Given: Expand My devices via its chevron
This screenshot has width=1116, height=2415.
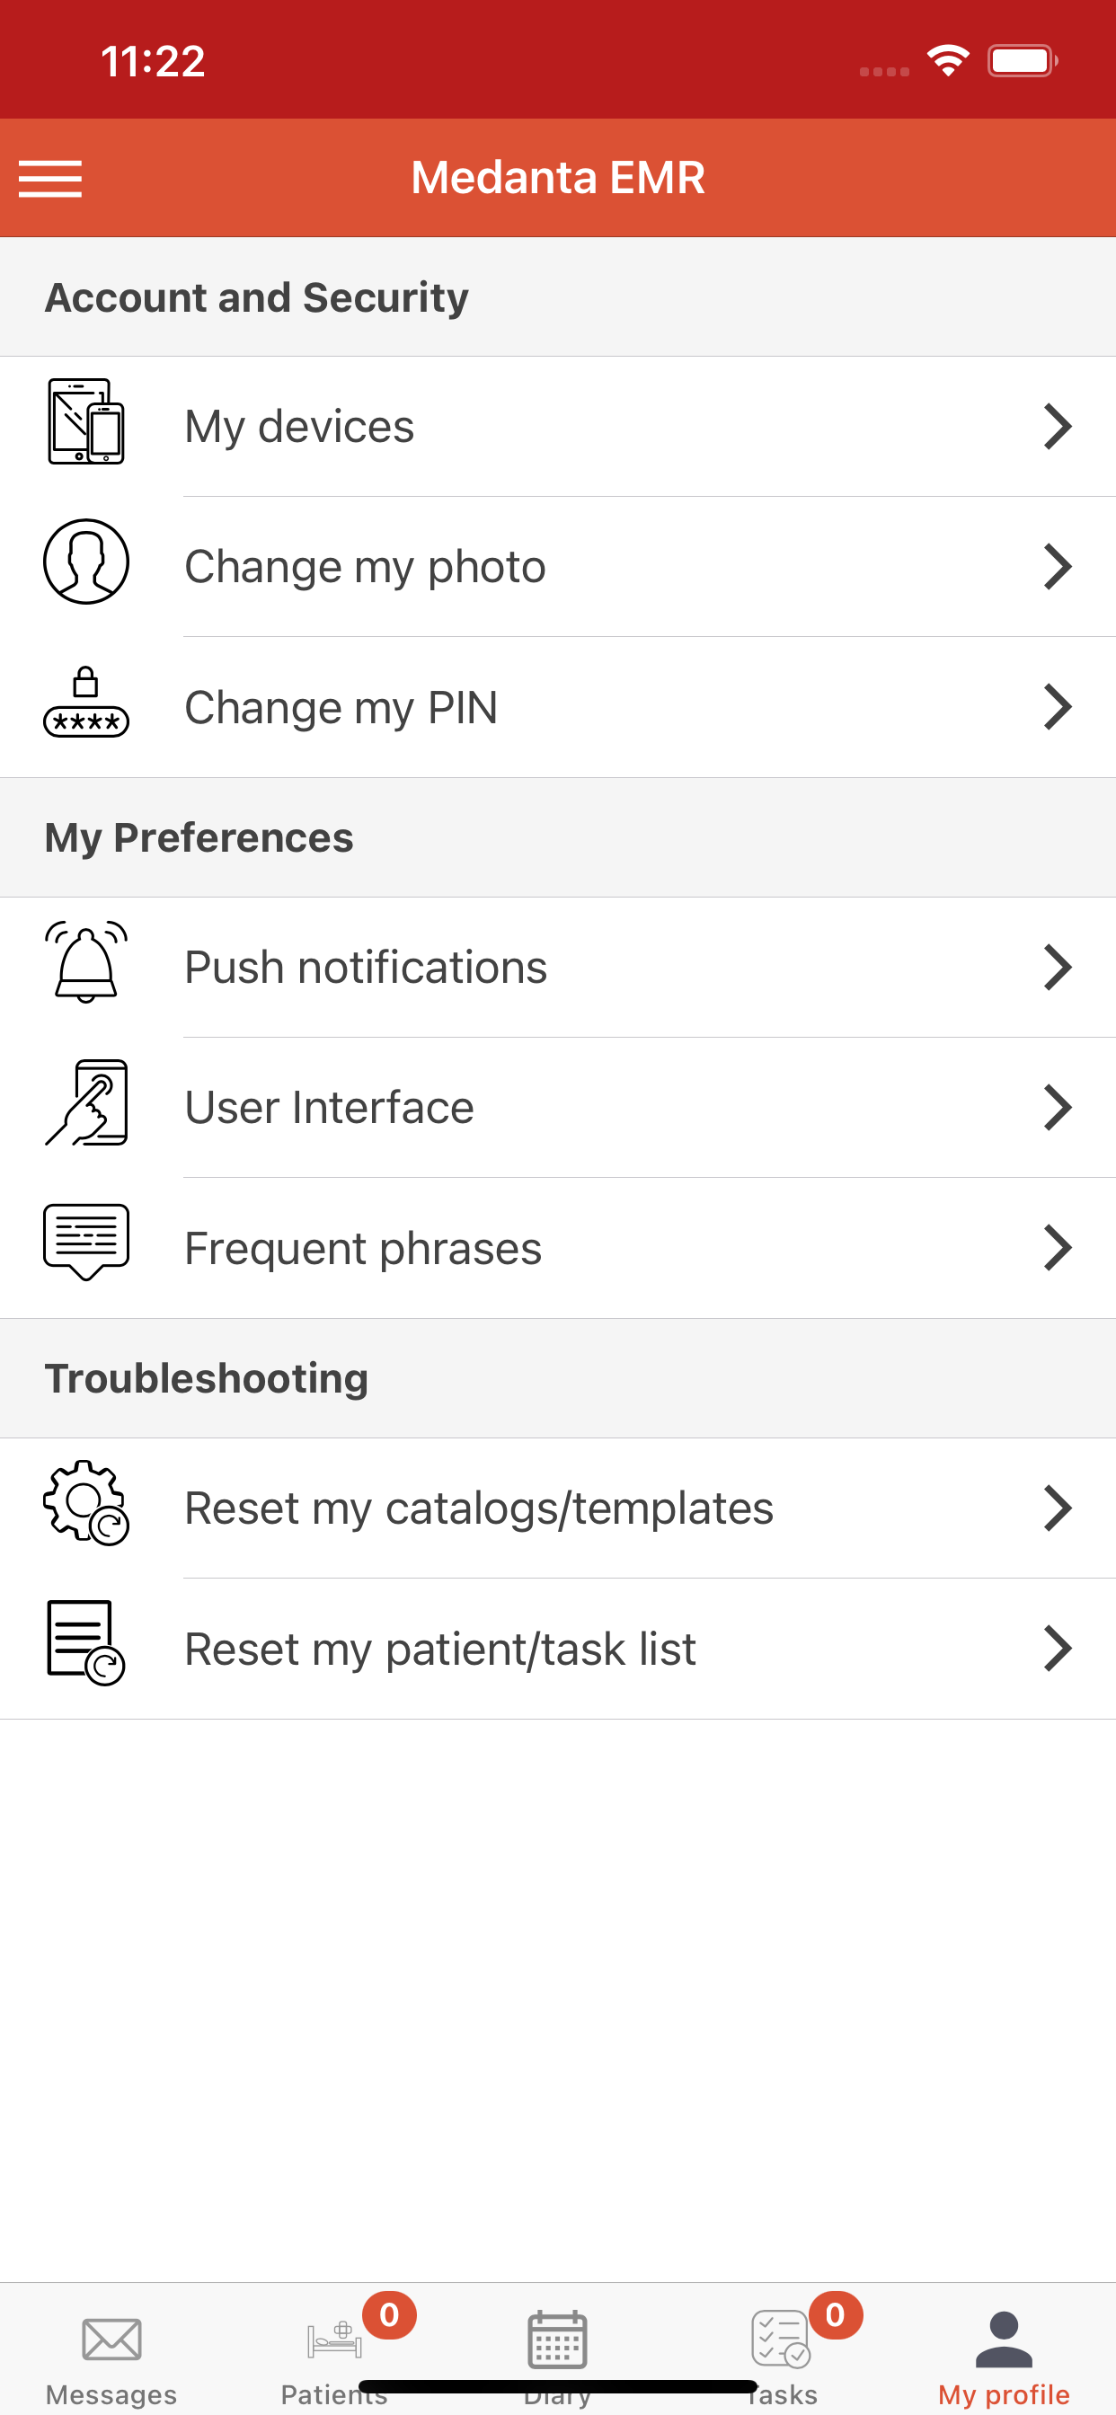Looking at the screenshot, I should tap(1058, 427).
